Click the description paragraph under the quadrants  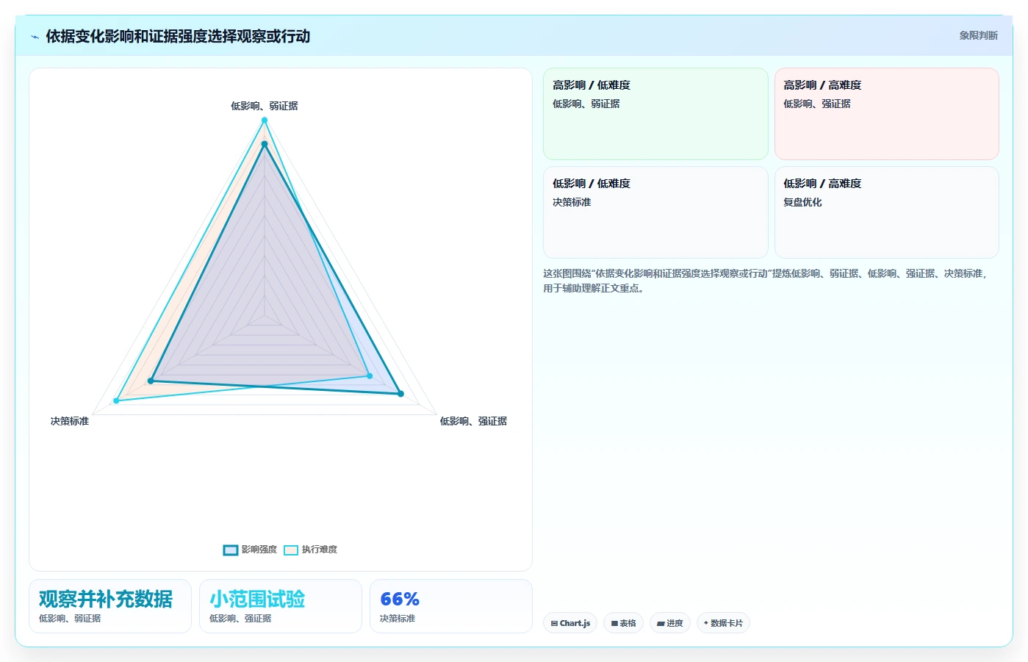click(765, 281)
